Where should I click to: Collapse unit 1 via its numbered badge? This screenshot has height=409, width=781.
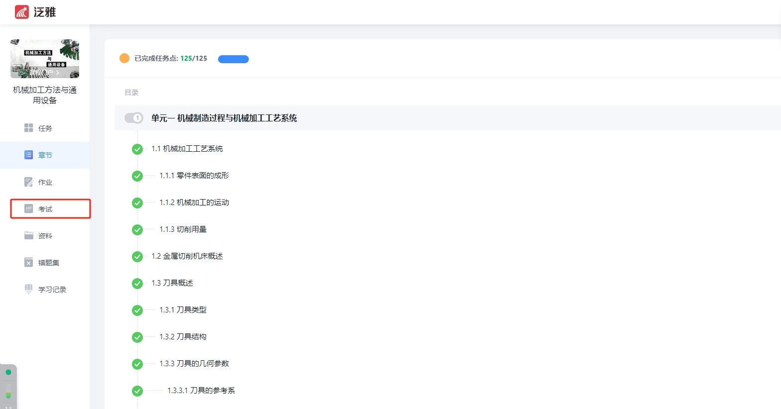click(x=134, y=118)
